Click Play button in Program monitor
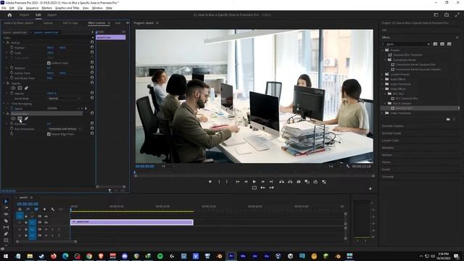The image size is (464, 261). (x=254, y=182)
